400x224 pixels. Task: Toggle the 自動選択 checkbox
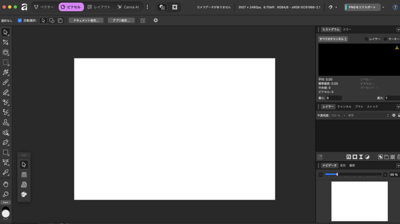tap(20, 20)
